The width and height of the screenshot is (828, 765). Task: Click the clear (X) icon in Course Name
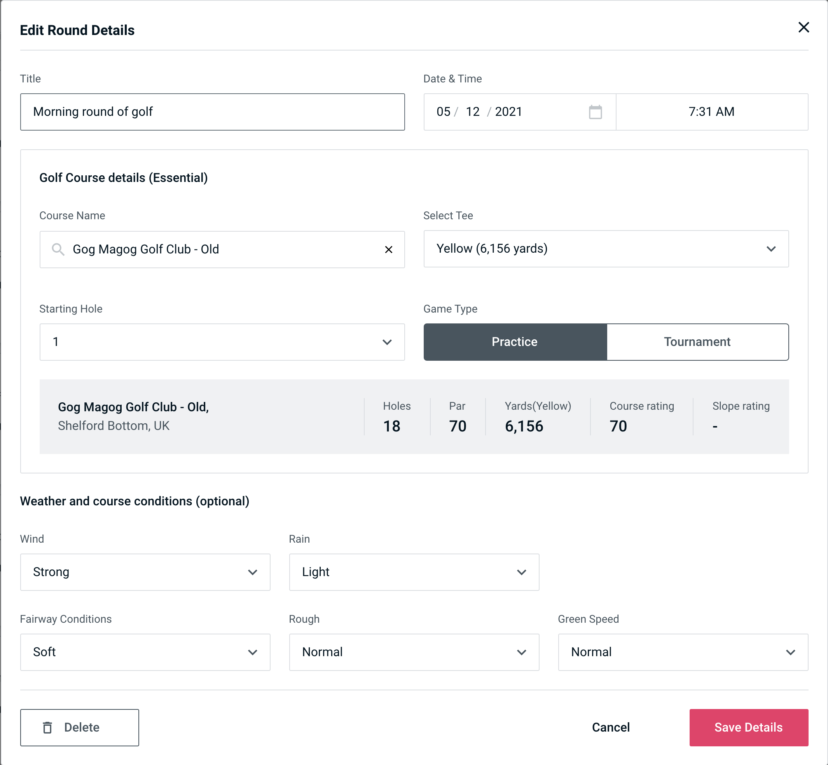(388, 250)
